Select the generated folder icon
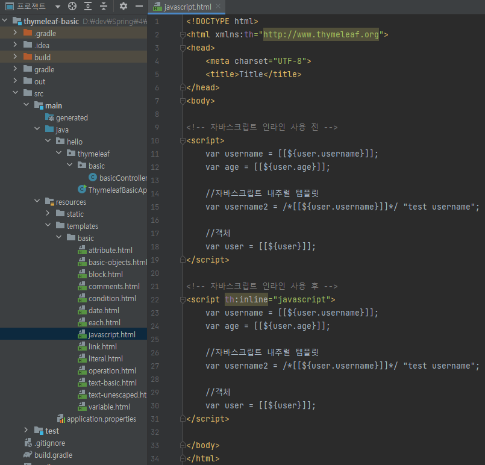Screen dimensions: 485x465 click(x=49, y=117)
